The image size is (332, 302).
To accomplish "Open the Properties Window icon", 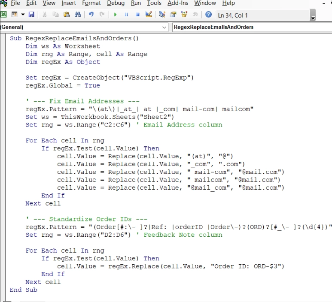I will point(173,15).
